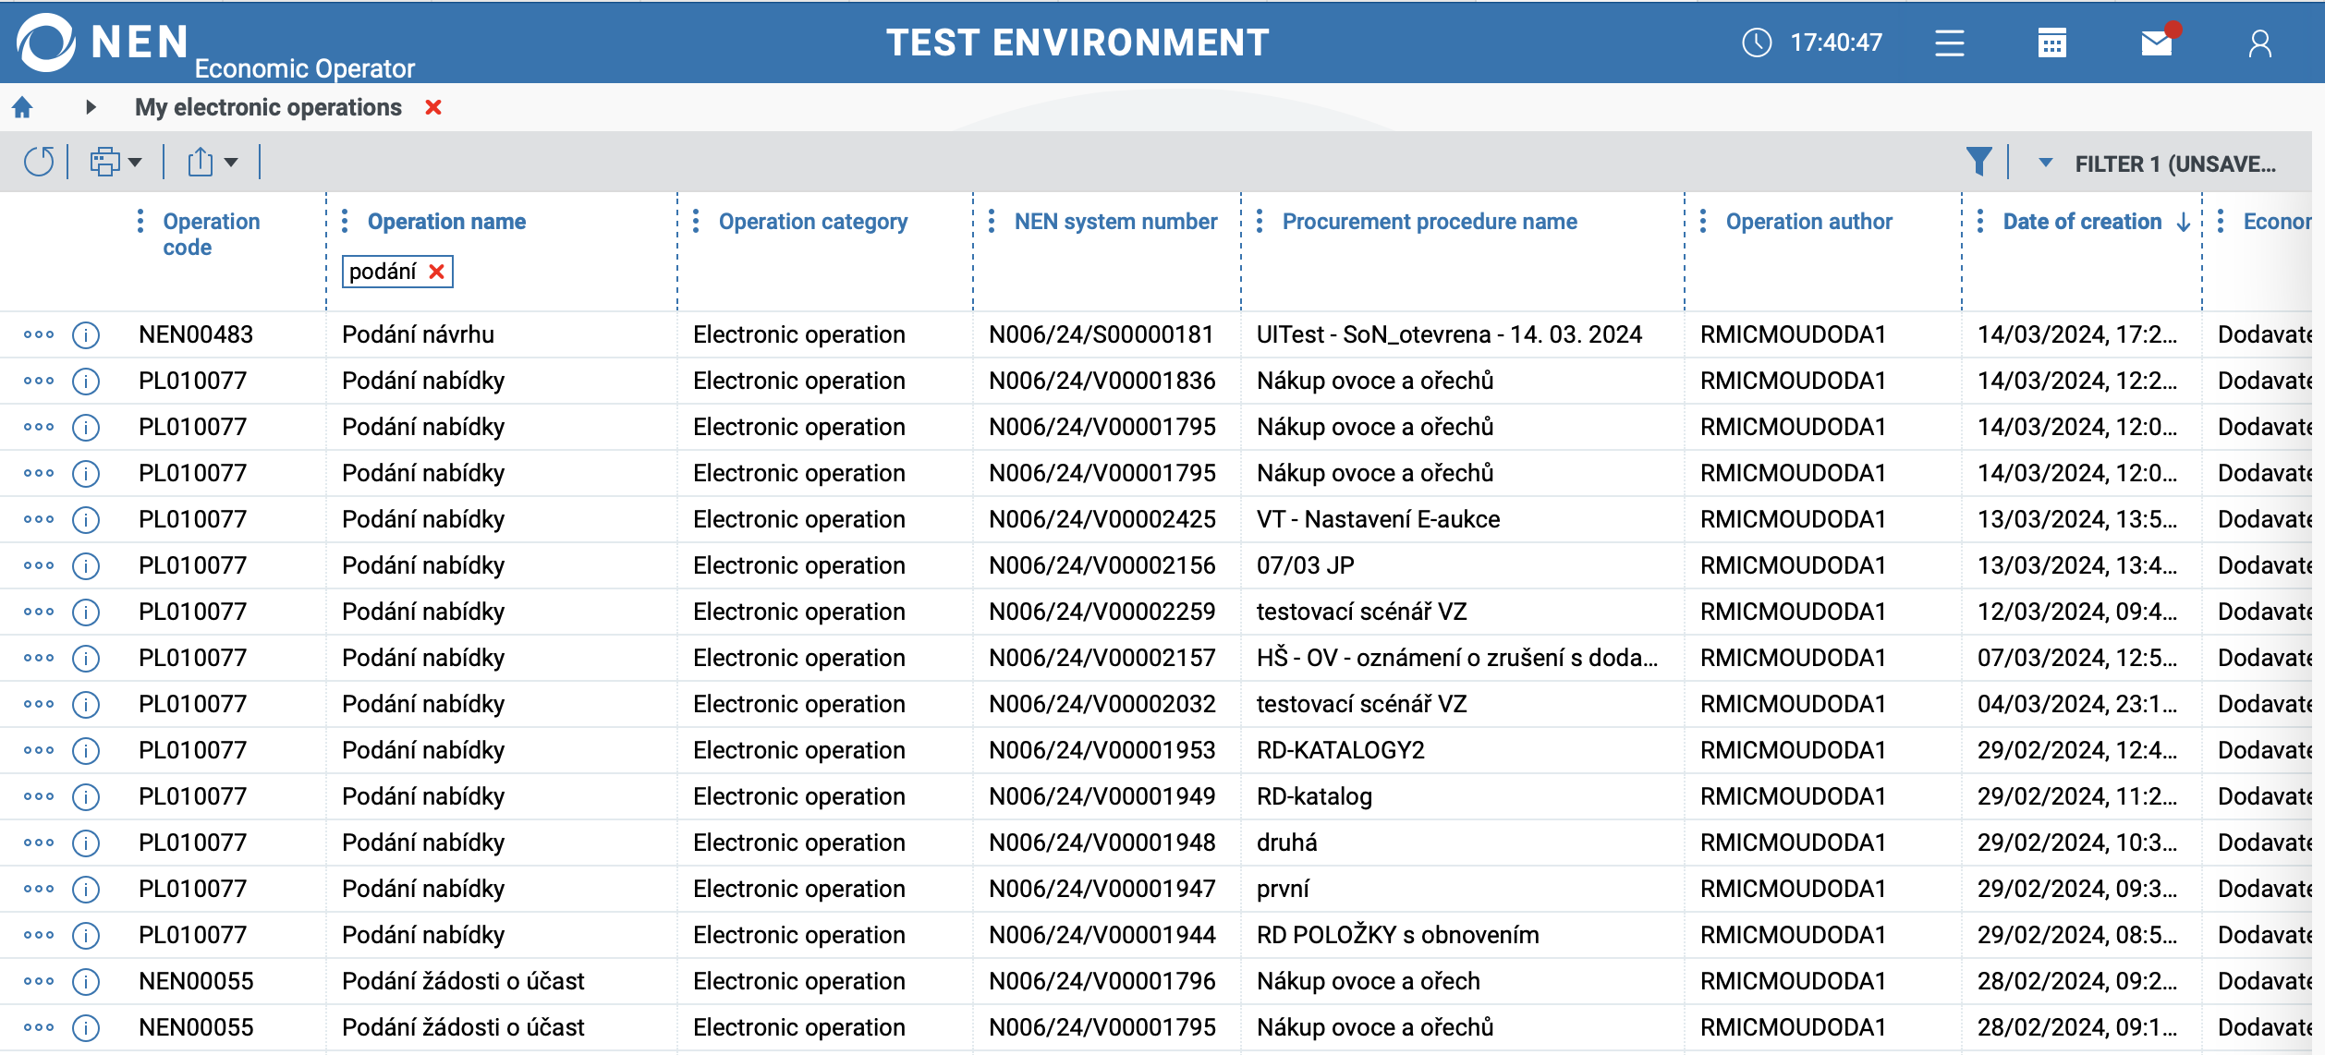
Task: Click the export share icon
Action: (200, 163)
